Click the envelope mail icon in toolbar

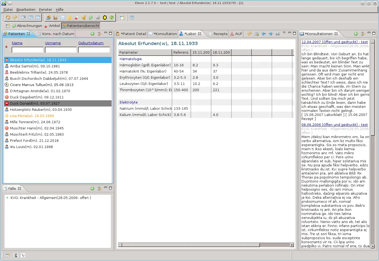tap(63, 18)
